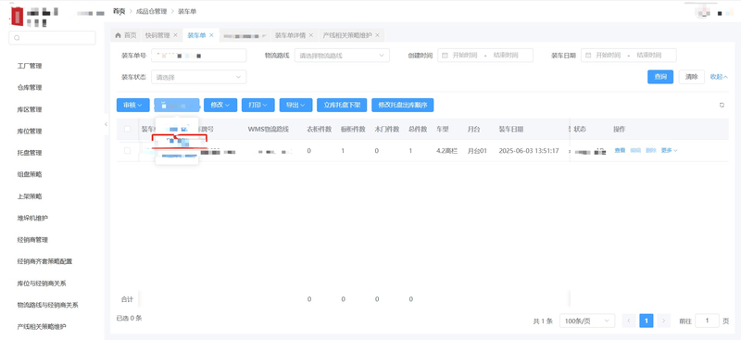Switch to the 首页 tab

pos(125,35)
